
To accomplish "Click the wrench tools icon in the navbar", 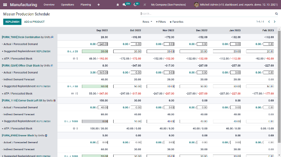I will (145, 5).
